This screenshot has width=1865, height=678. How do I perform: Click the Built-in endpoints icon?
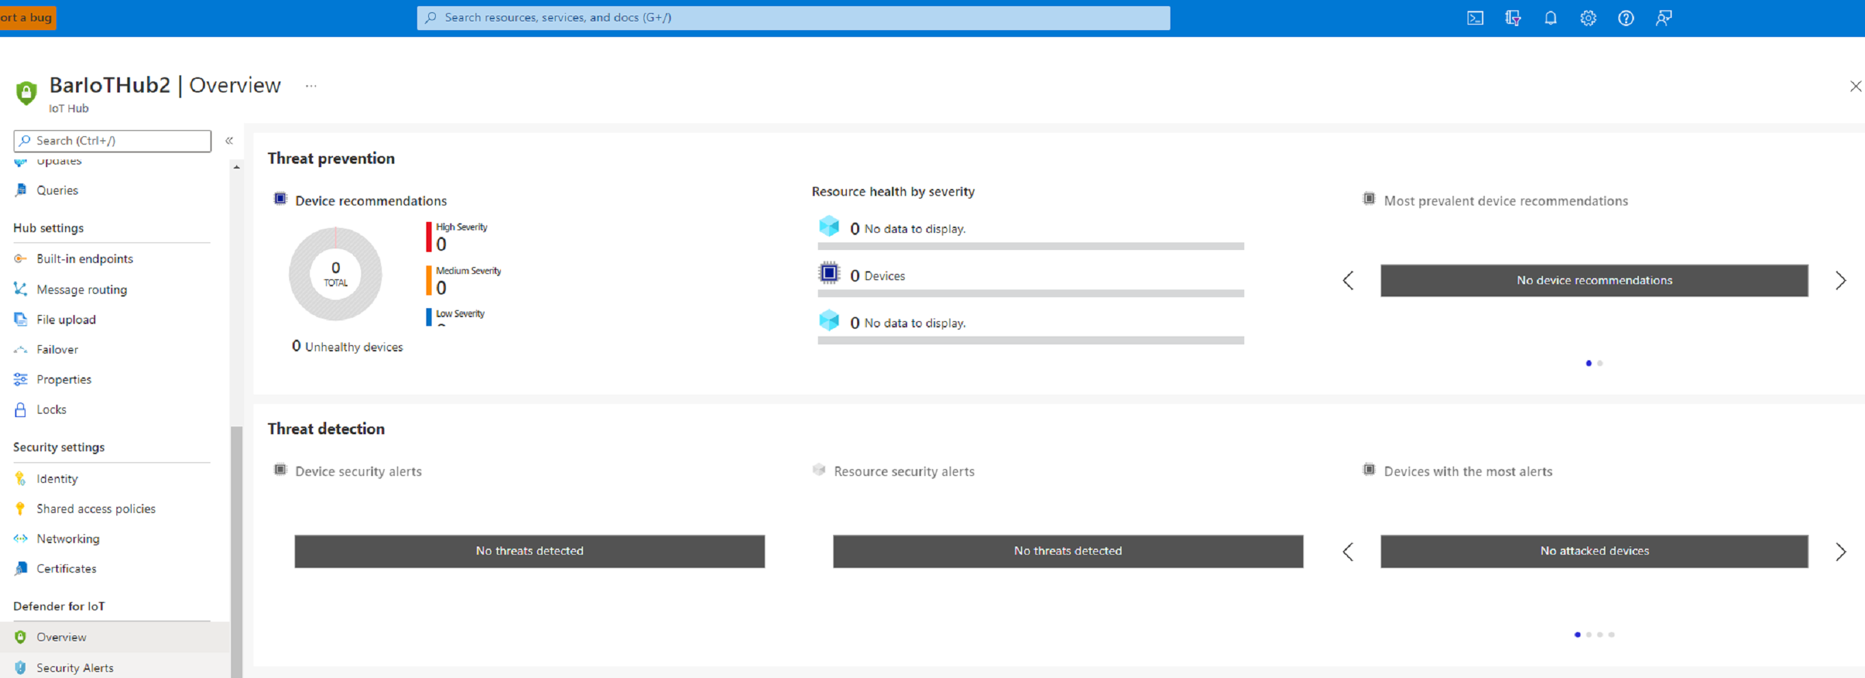pos(21,258)
